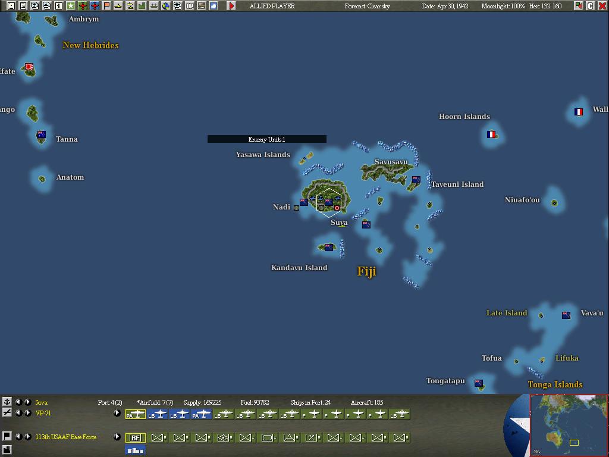Click the crosshair target toolbar icon
609x457 pixels.
pos(177,6)
